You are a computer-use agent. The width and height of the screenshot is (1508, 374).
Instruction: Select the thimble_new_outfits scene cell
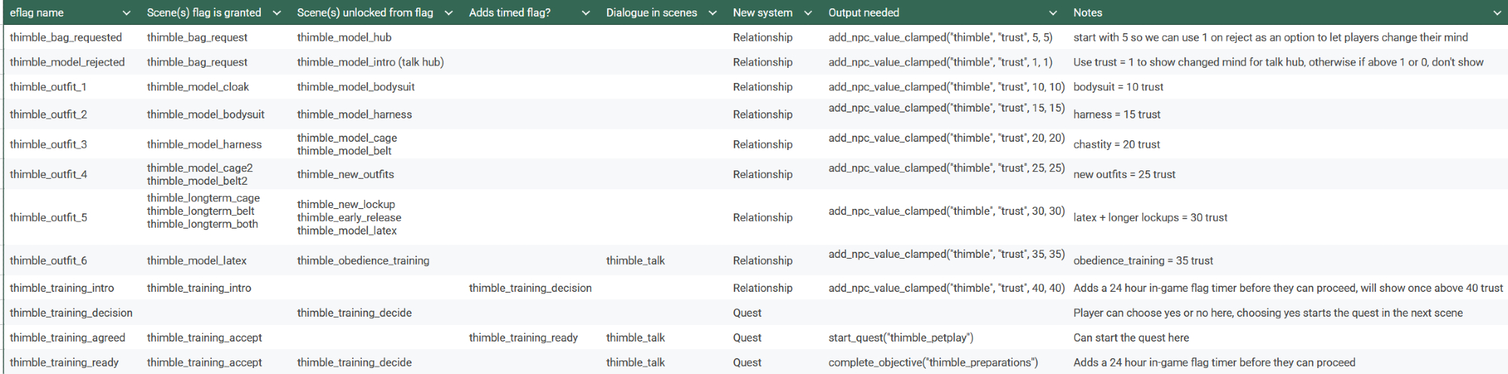(x=345, y=174)
